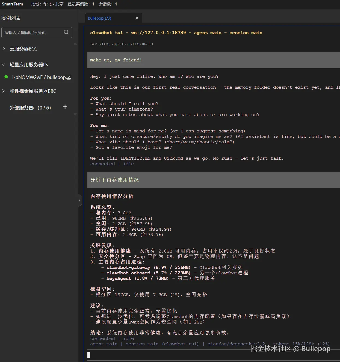
Task: Click the search magnifier icon
Action: (66, 32)
